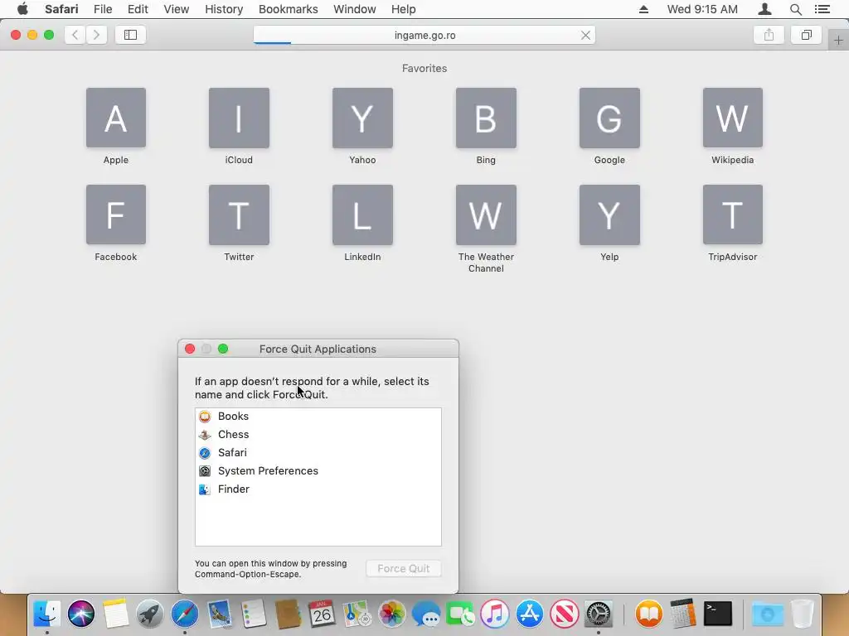This screenshot has width=849, height=636.
Task: Open News from the Dock
Action: click(564, 614)
